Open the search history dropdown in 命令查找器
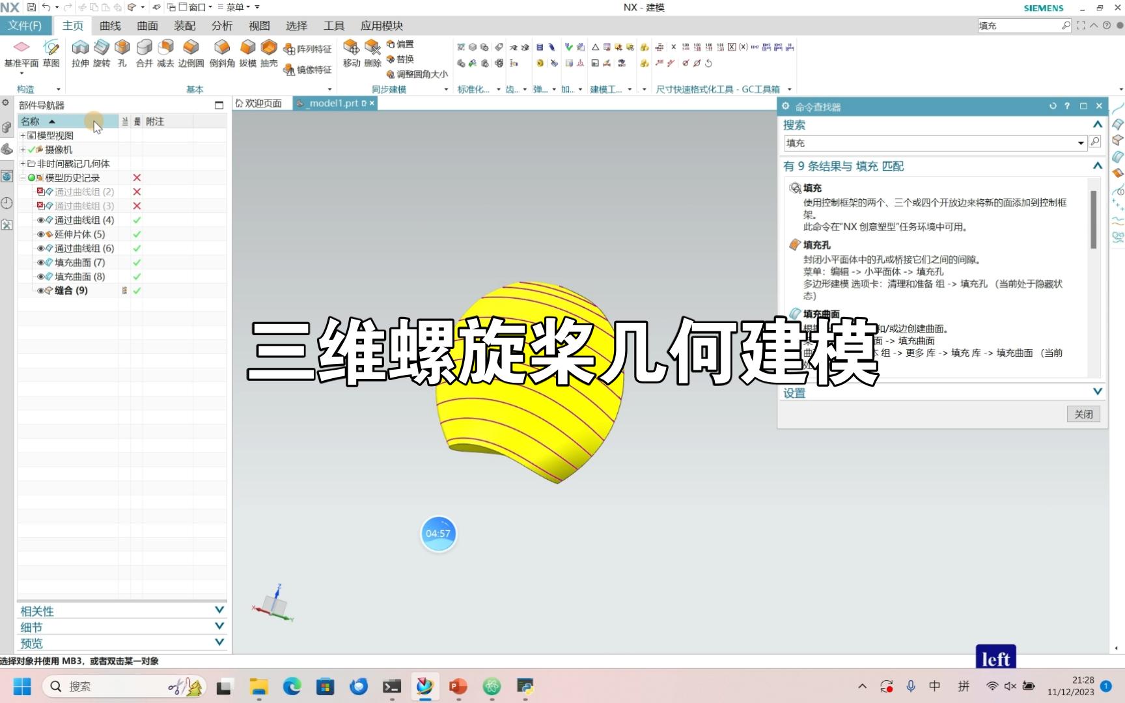Screen dimensions: 1125x703 pos(1081,143)
